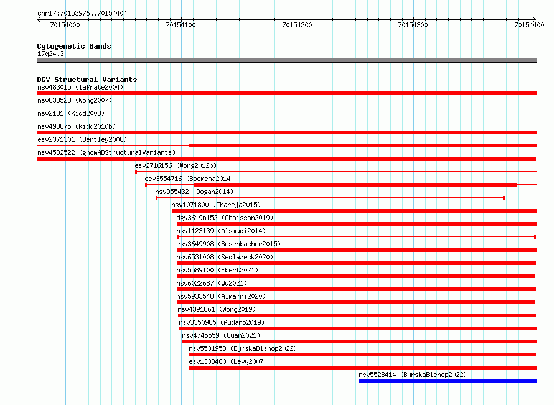
Task: Click the nsv833528 (Wong2007) variant label
Action: click(75, 100)
